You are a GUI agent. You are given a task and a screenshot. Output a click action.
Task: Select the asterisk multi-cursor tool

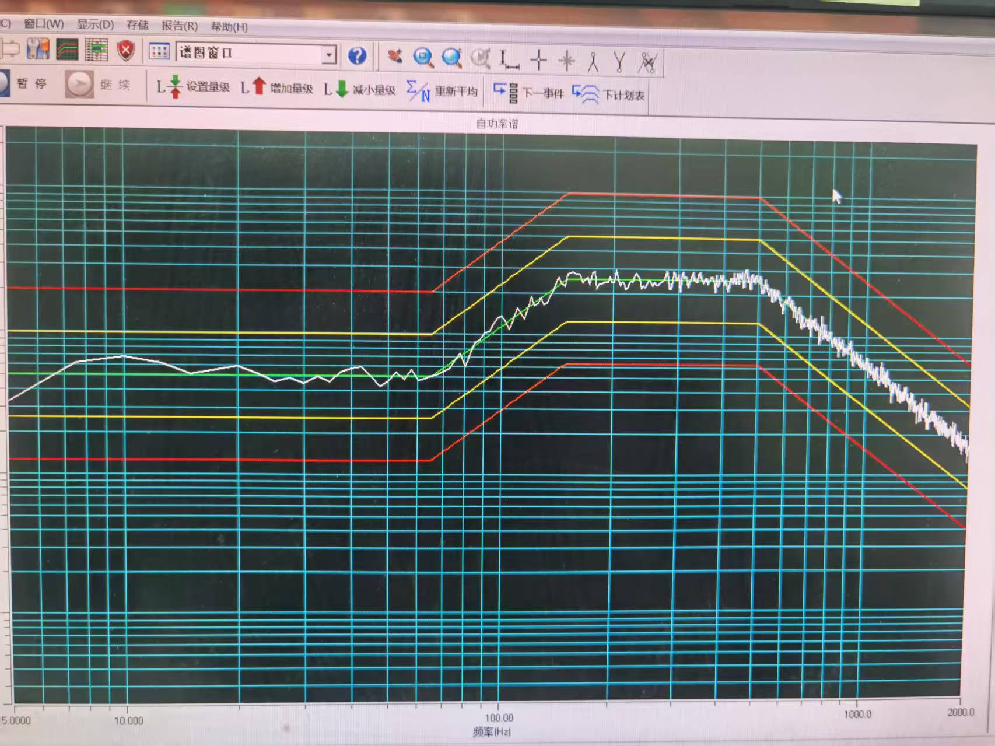(x=566, y=61)
